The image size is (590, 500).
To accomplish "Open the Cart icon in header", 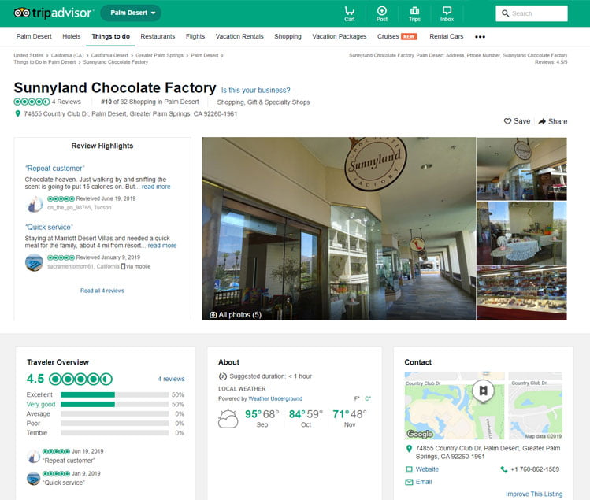I will pos(349,13).
